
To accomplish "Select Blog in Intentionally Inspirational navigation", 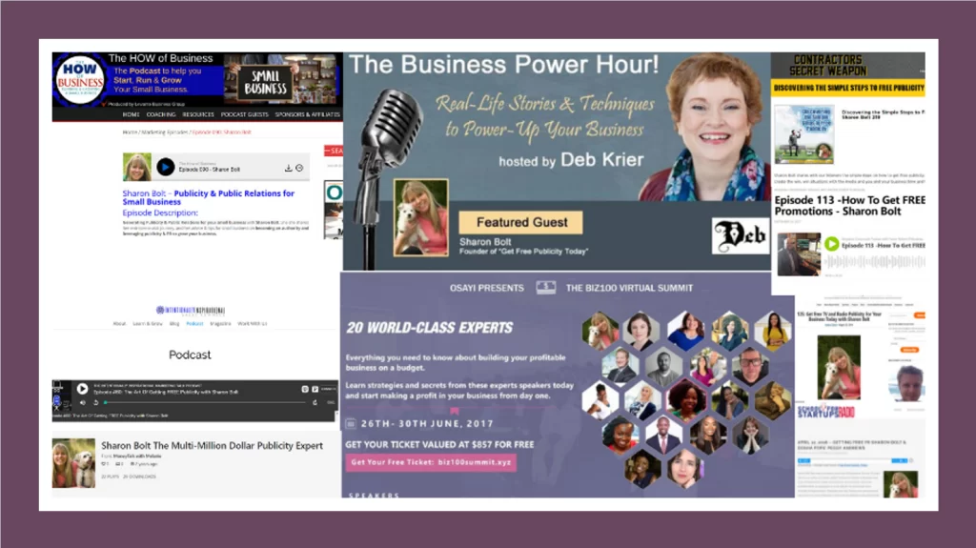I will [x=174, y=324].
